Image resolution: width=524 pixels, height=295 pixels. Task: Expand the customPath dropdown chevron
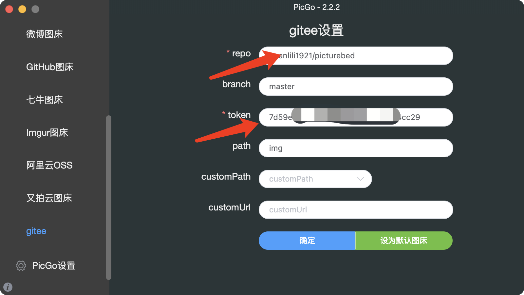click(360, 179)
